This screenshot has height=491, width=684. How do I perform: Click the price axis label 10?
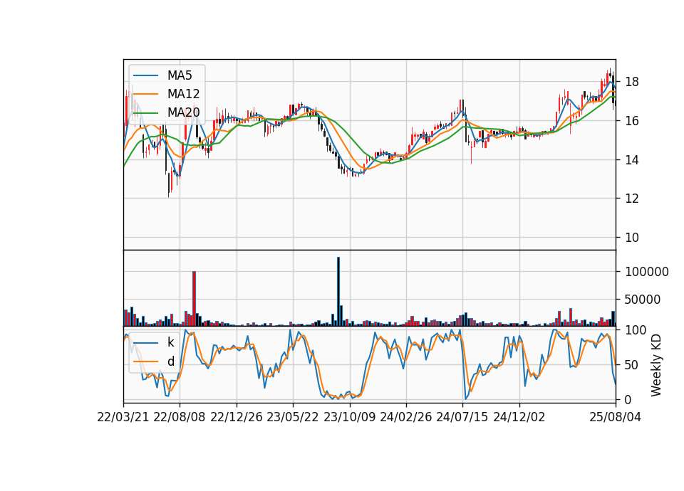[632, 238]
